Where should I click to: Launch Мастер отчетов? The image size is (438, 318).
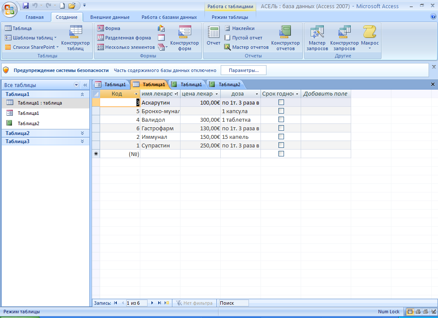click(x=246, y=47)
